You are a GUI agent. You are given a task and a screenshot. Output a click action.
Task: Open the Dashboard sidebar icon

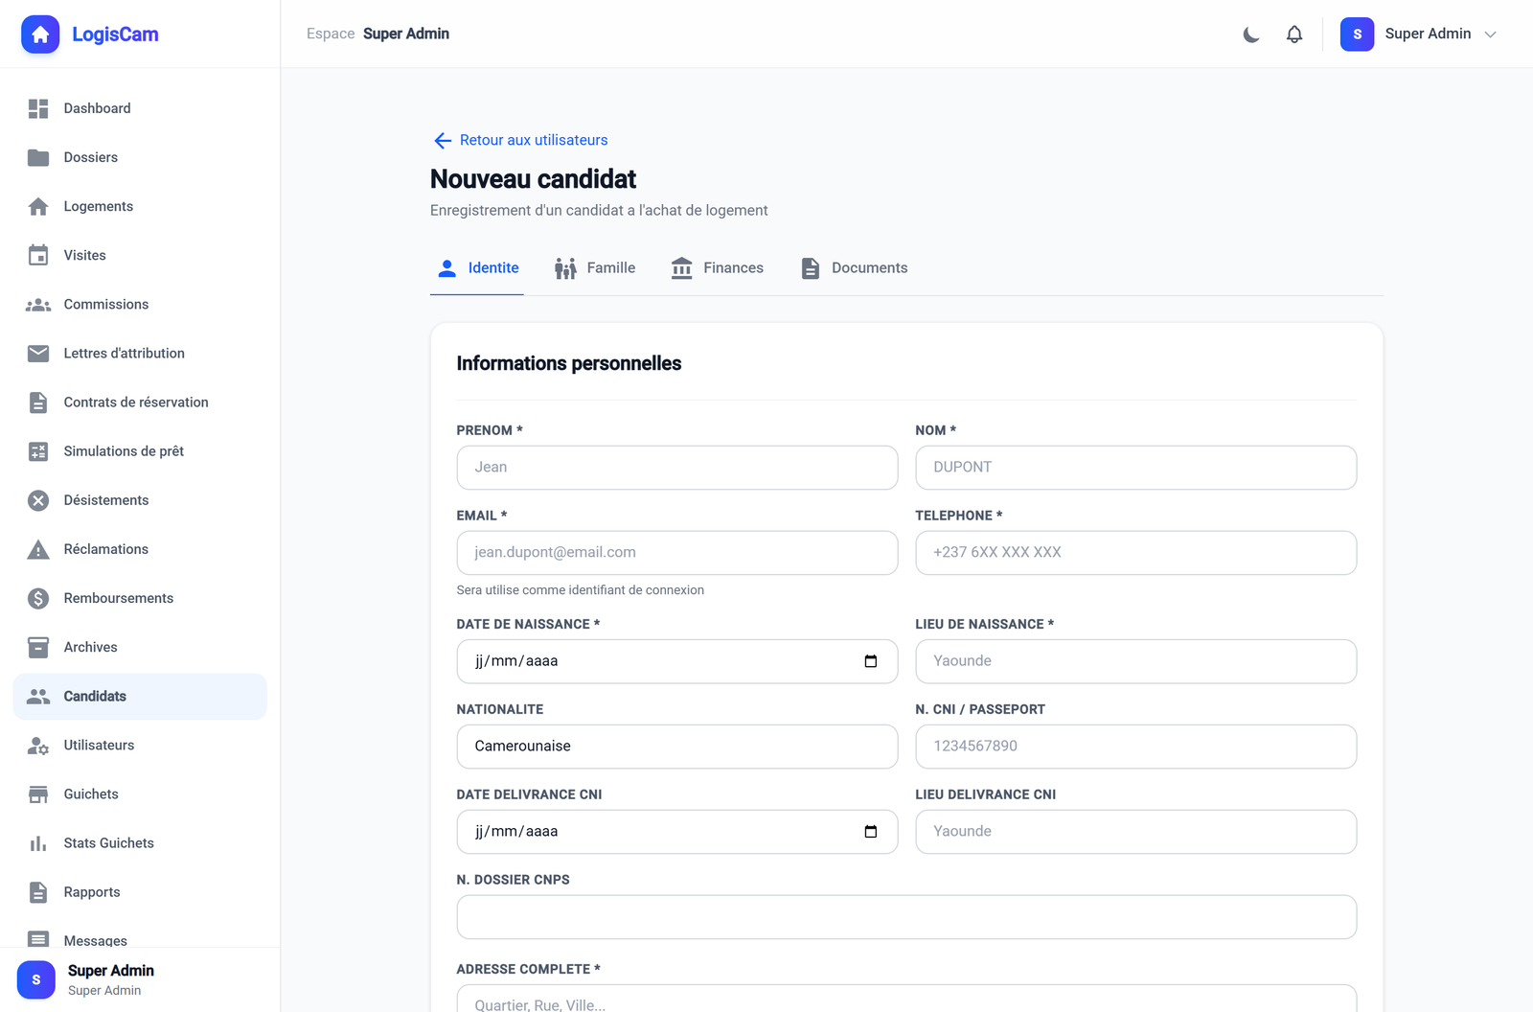pos(38,108)
